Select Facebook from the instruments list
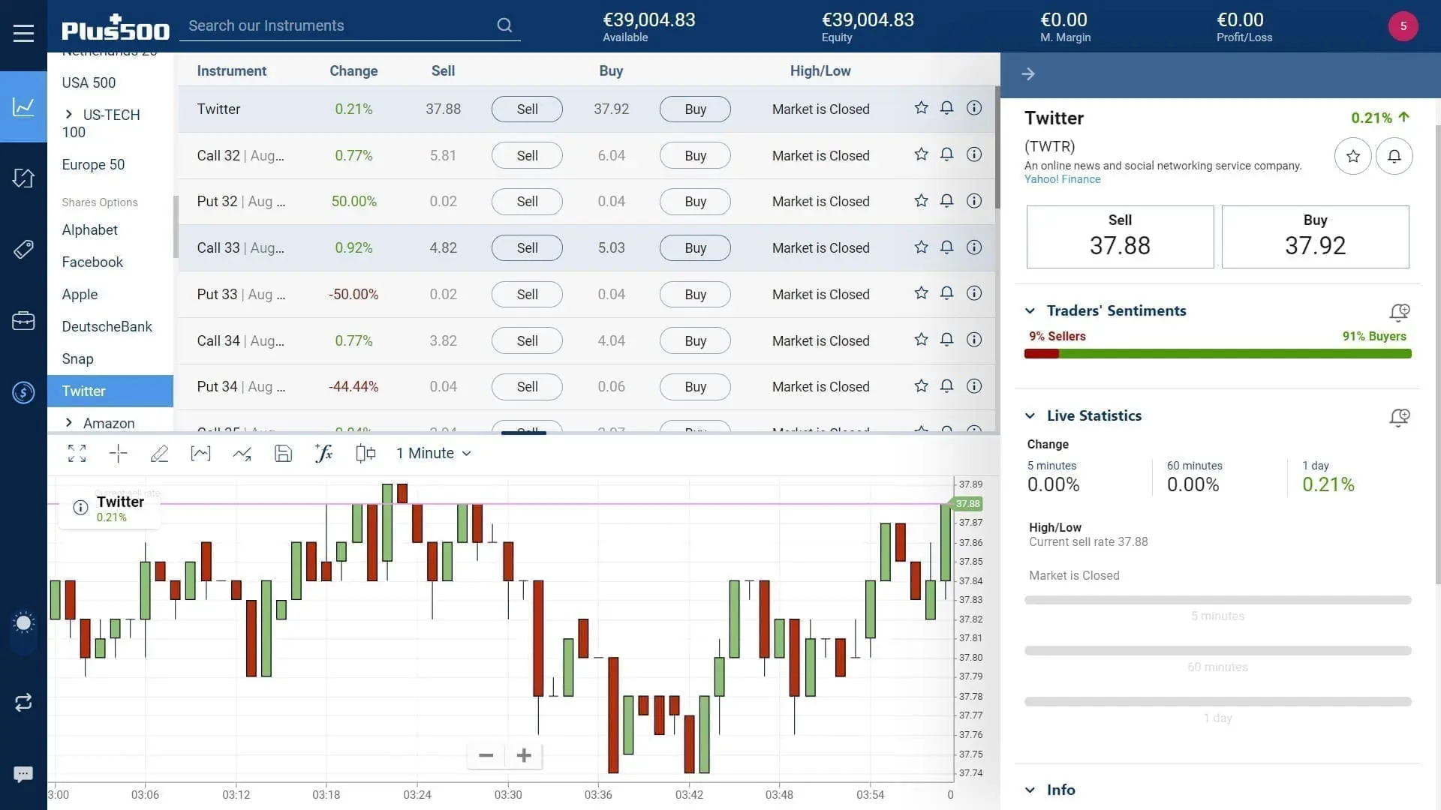1441x810 pixels. pyautogui.click(x=92, y=262)
